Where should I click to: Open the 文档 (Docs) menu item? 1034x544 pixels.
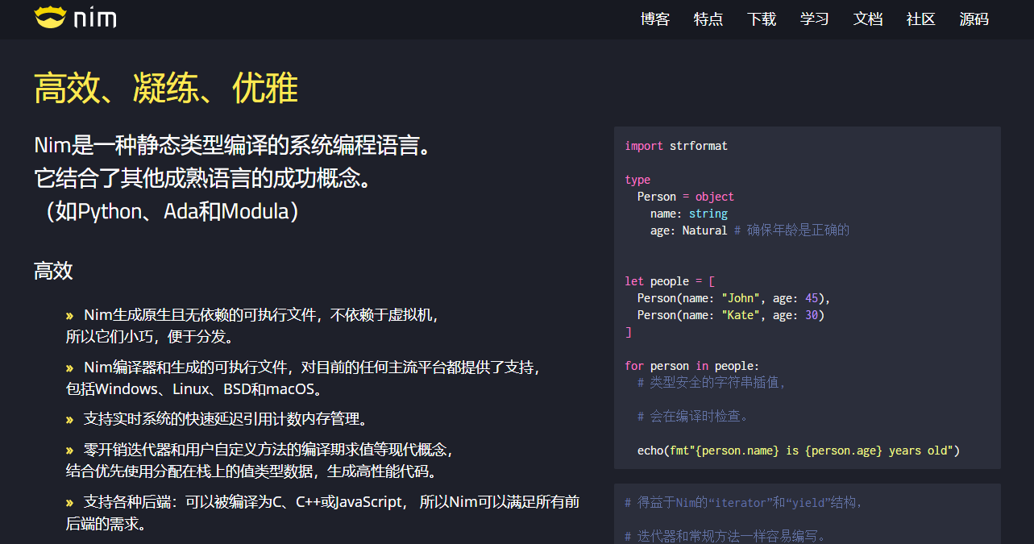tap(868, 19)
